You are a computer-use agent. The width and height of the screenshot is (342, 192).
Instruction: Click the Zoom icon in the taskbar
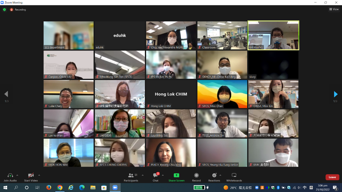(x=115, y=188)
